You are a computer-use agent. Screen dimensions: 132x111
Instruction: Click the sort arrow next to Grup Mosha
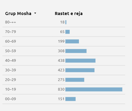coord(35,13)
